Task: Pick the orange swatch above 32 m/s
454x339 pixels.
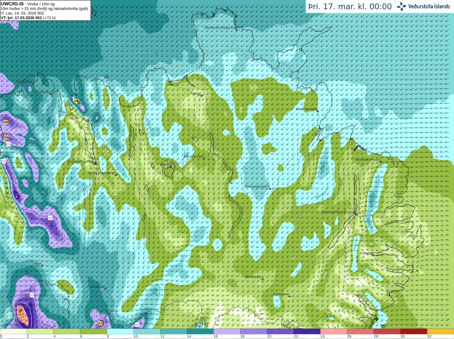Action: 441,332
